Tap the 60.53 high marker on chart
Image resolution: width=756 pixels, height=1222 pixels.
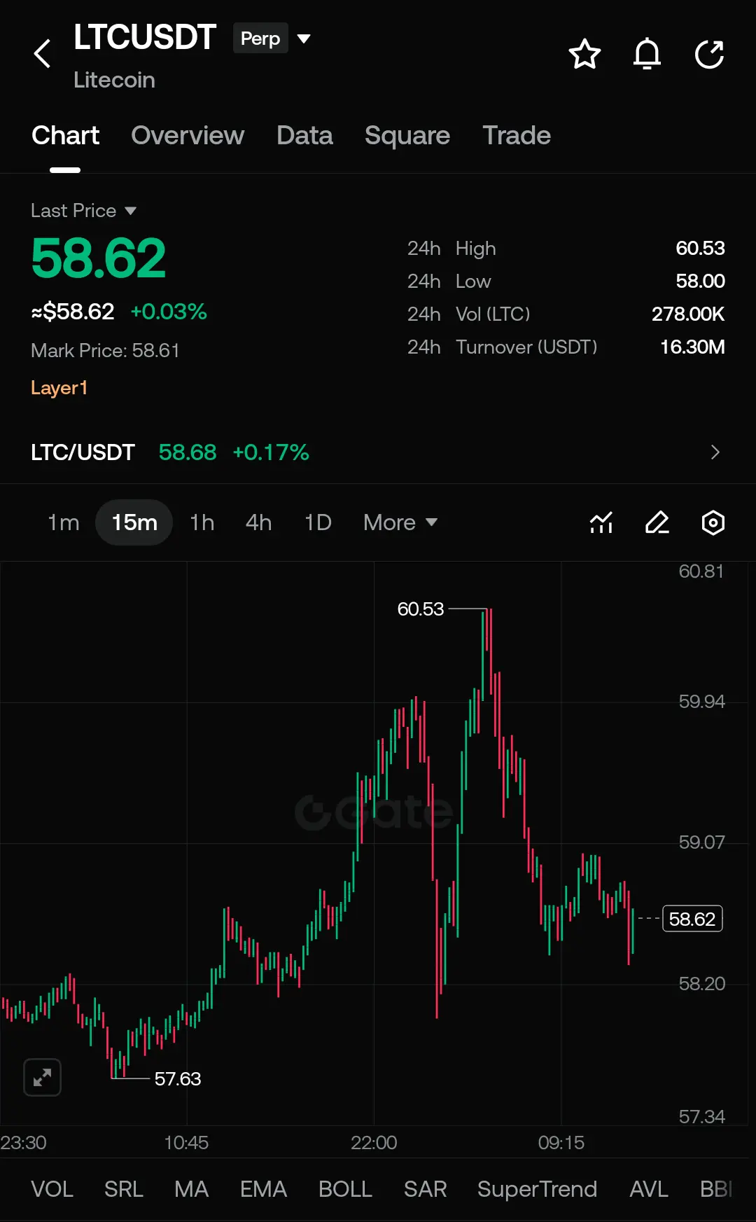(421, 609)
